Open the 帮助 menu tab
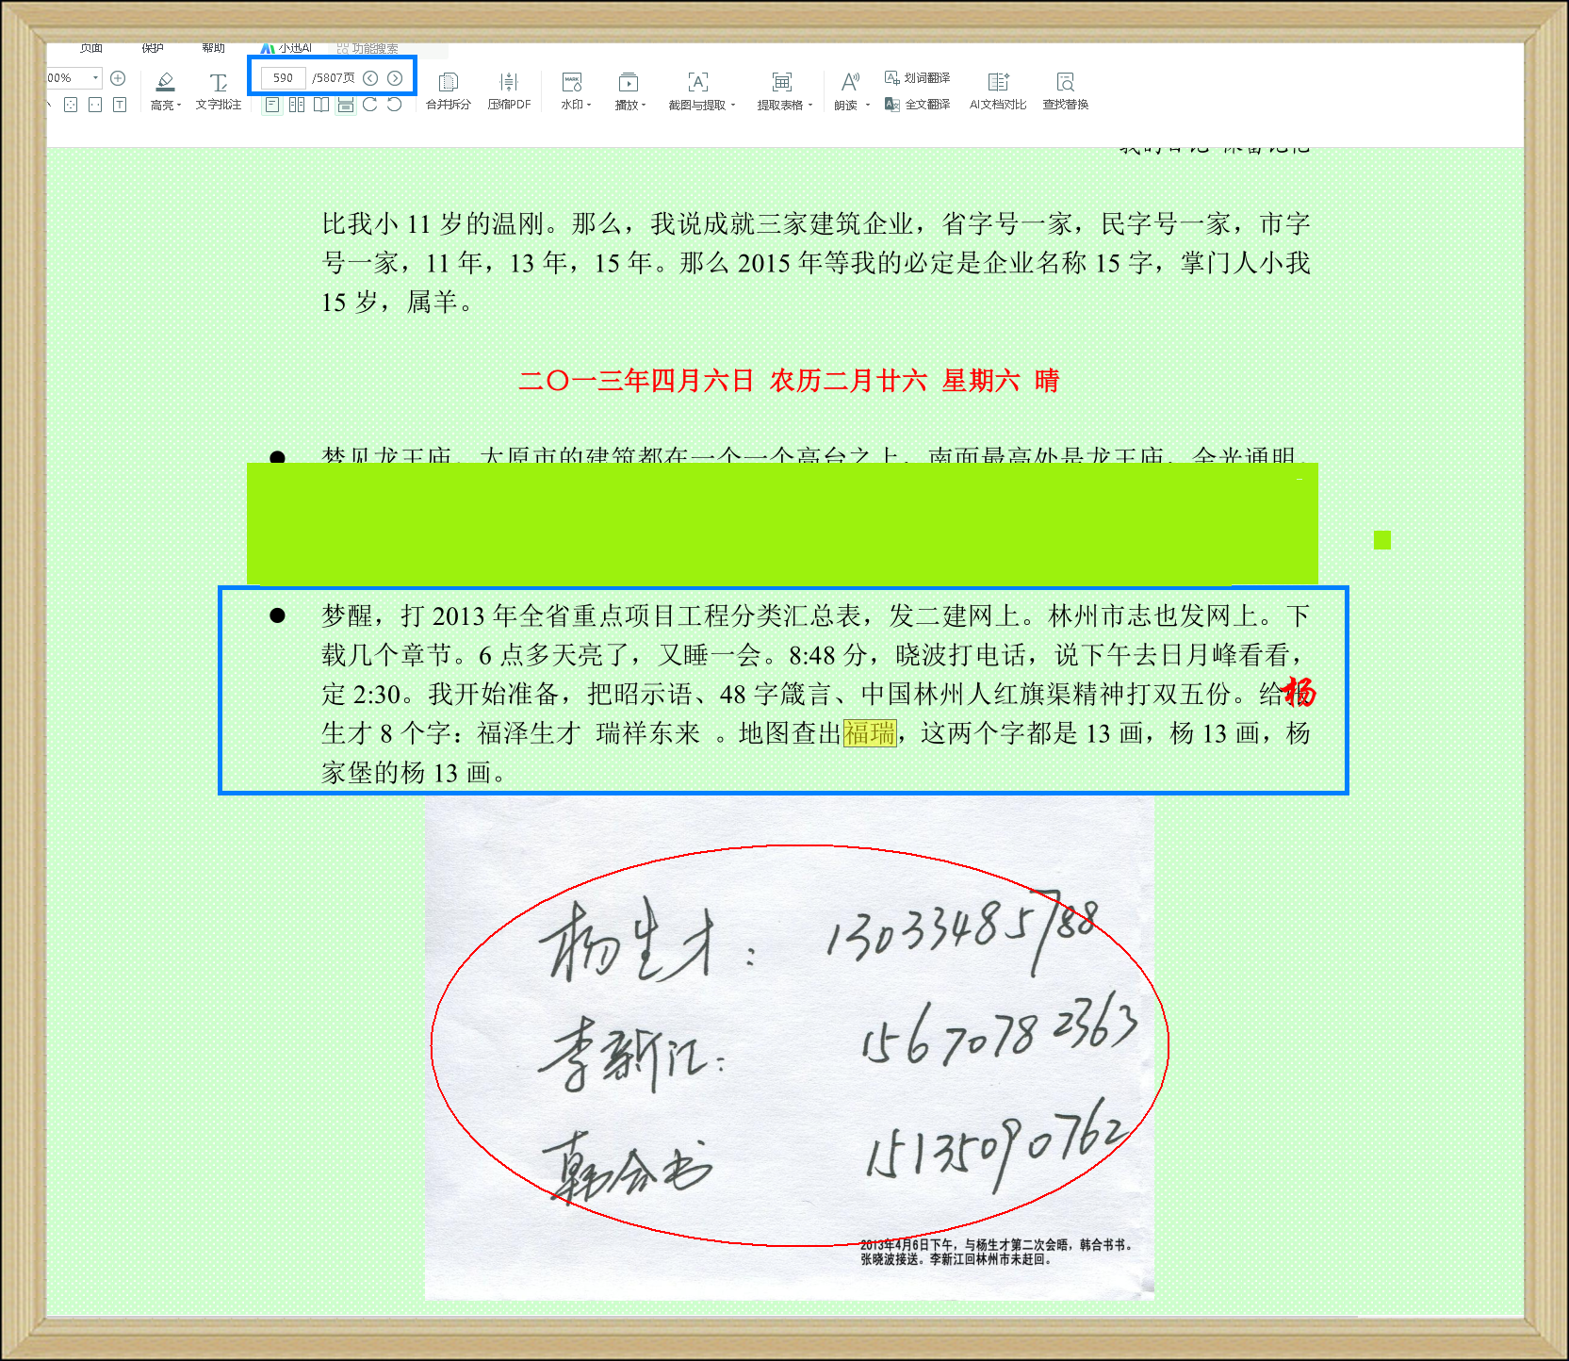The height and width of the screenshot is (1361, 1569). 214,48
